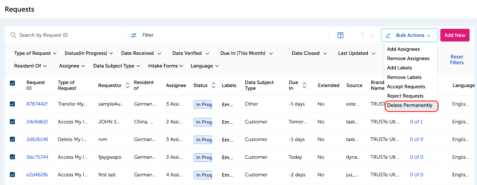Image resolution: width=477 pixels, height=185 pixels.
Task: Click the upload arrow icon
Action: point(362,35)
